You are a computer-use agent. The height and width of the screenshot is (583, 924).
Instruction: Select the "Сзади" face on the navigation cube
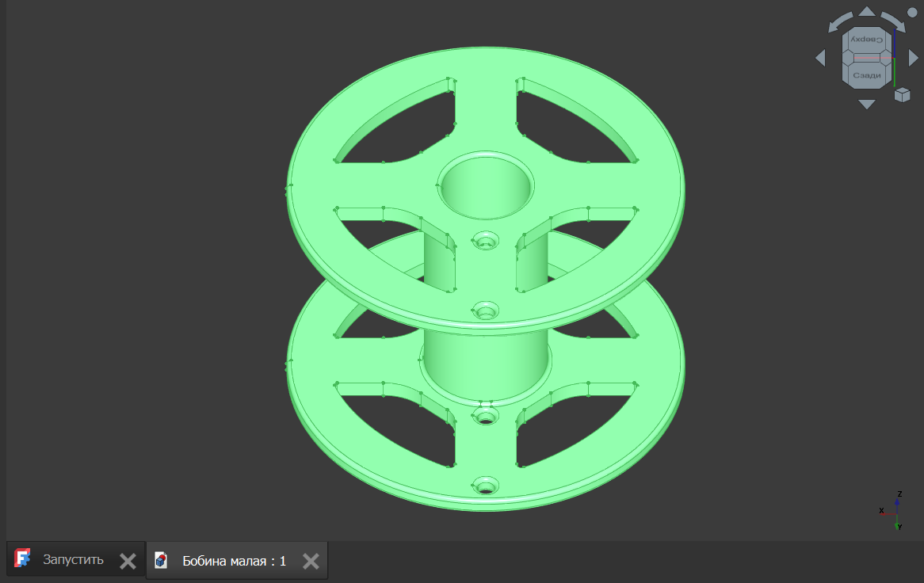click(x=866, y=74)
